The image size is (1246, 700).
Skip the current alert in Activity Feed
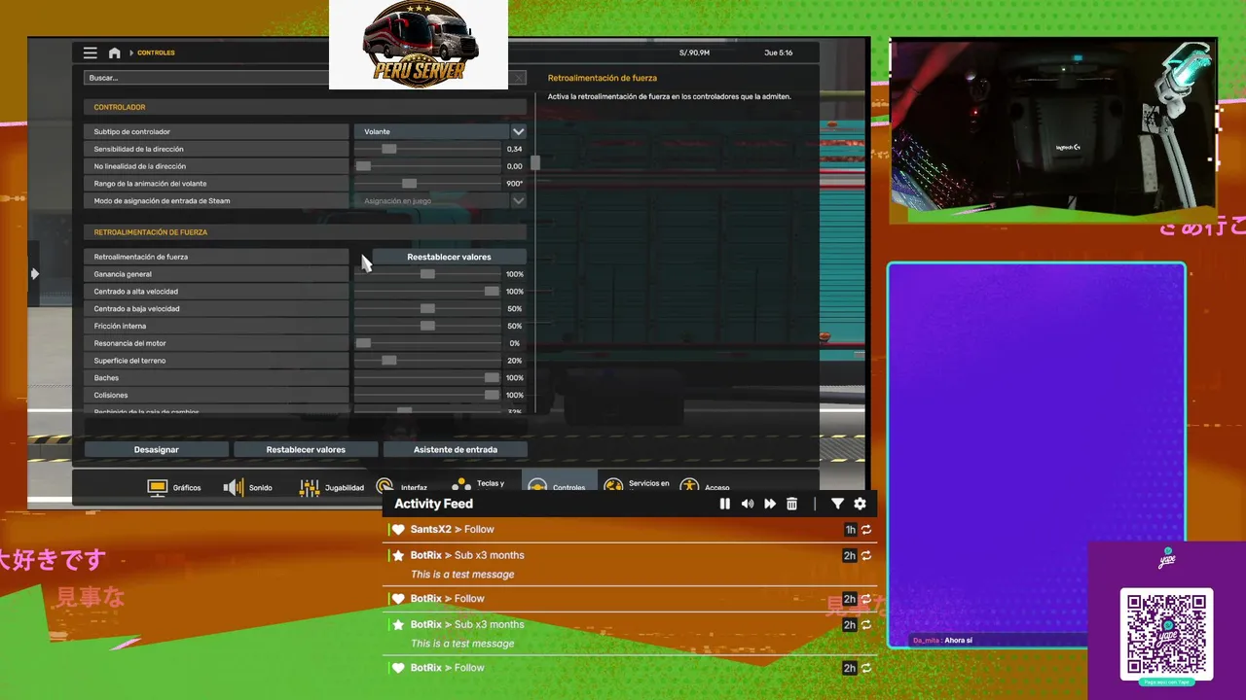tap(769, 504)
